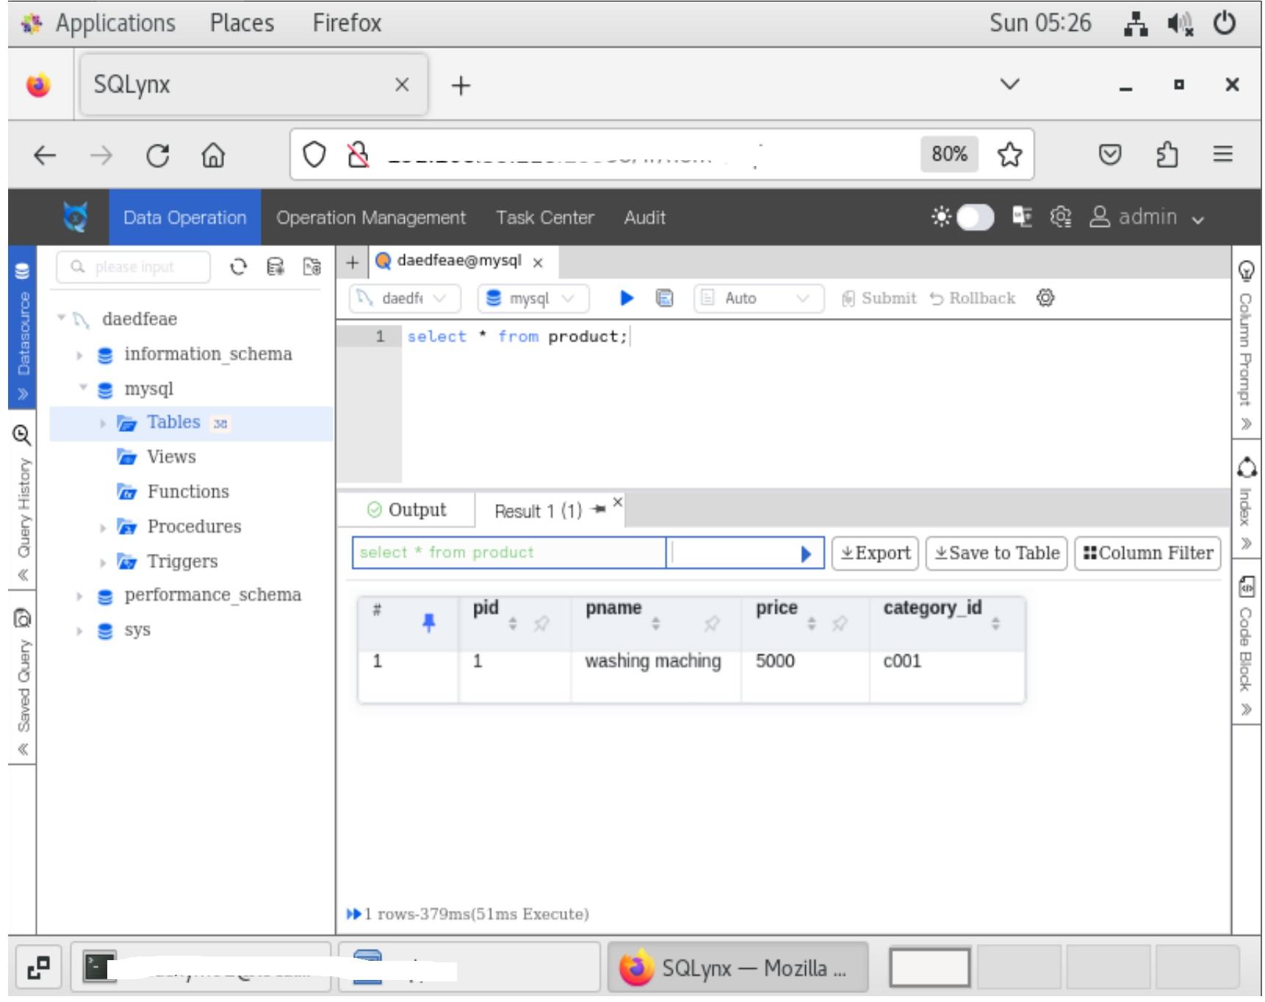Open the Auto commit mode dropdown

click(x=758, y=298)
